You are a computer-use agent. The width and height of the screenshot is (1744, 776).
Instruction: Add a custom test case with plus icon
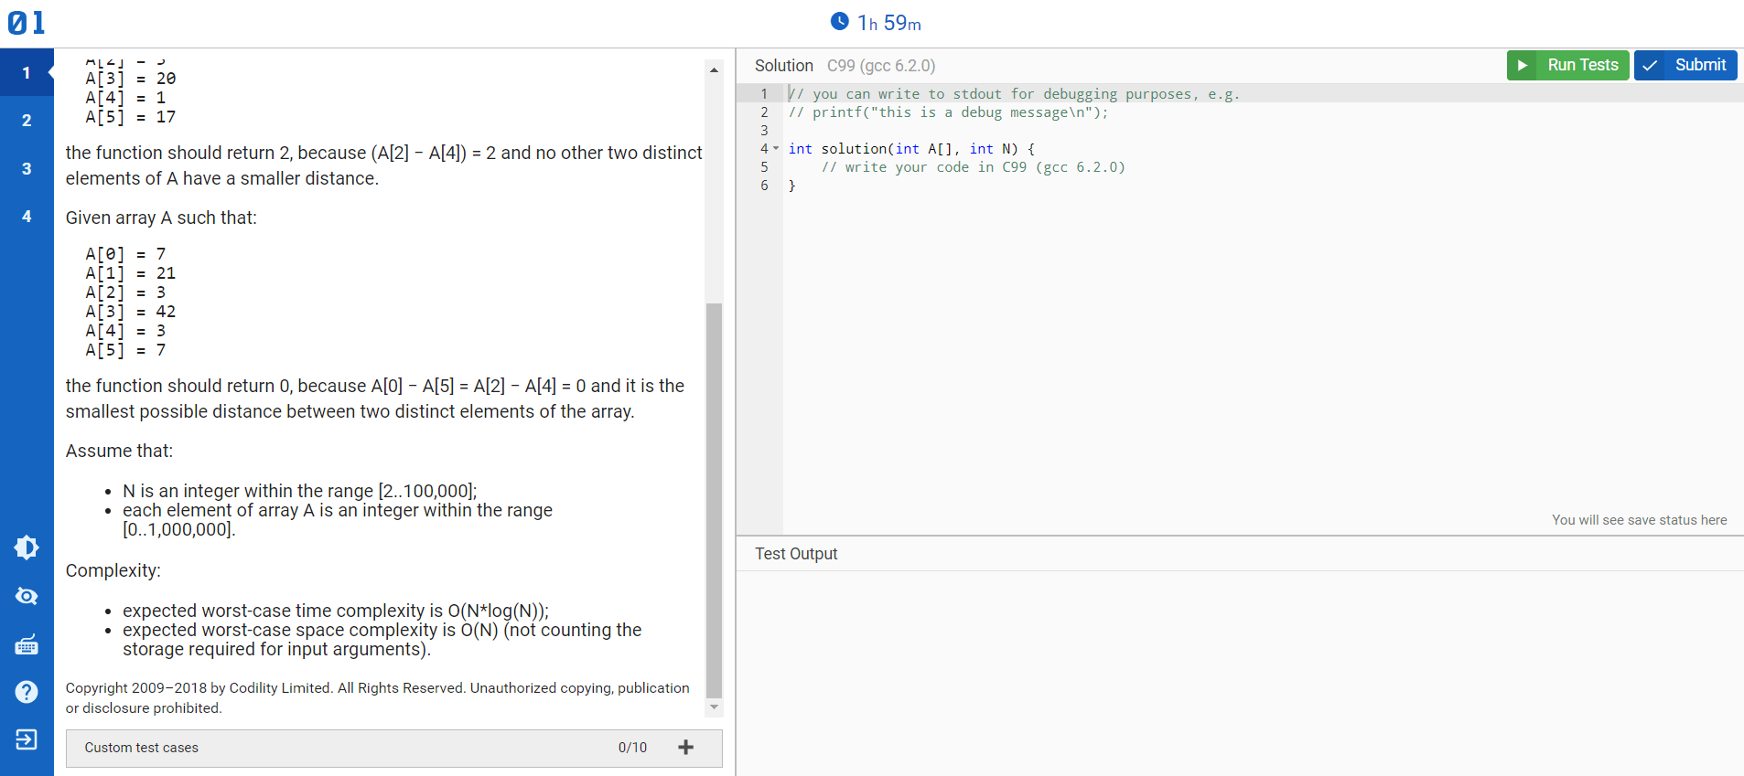(685, 748)
